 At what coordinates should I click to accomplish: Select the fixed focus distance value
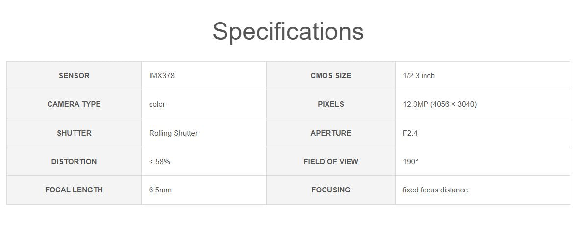435,190
